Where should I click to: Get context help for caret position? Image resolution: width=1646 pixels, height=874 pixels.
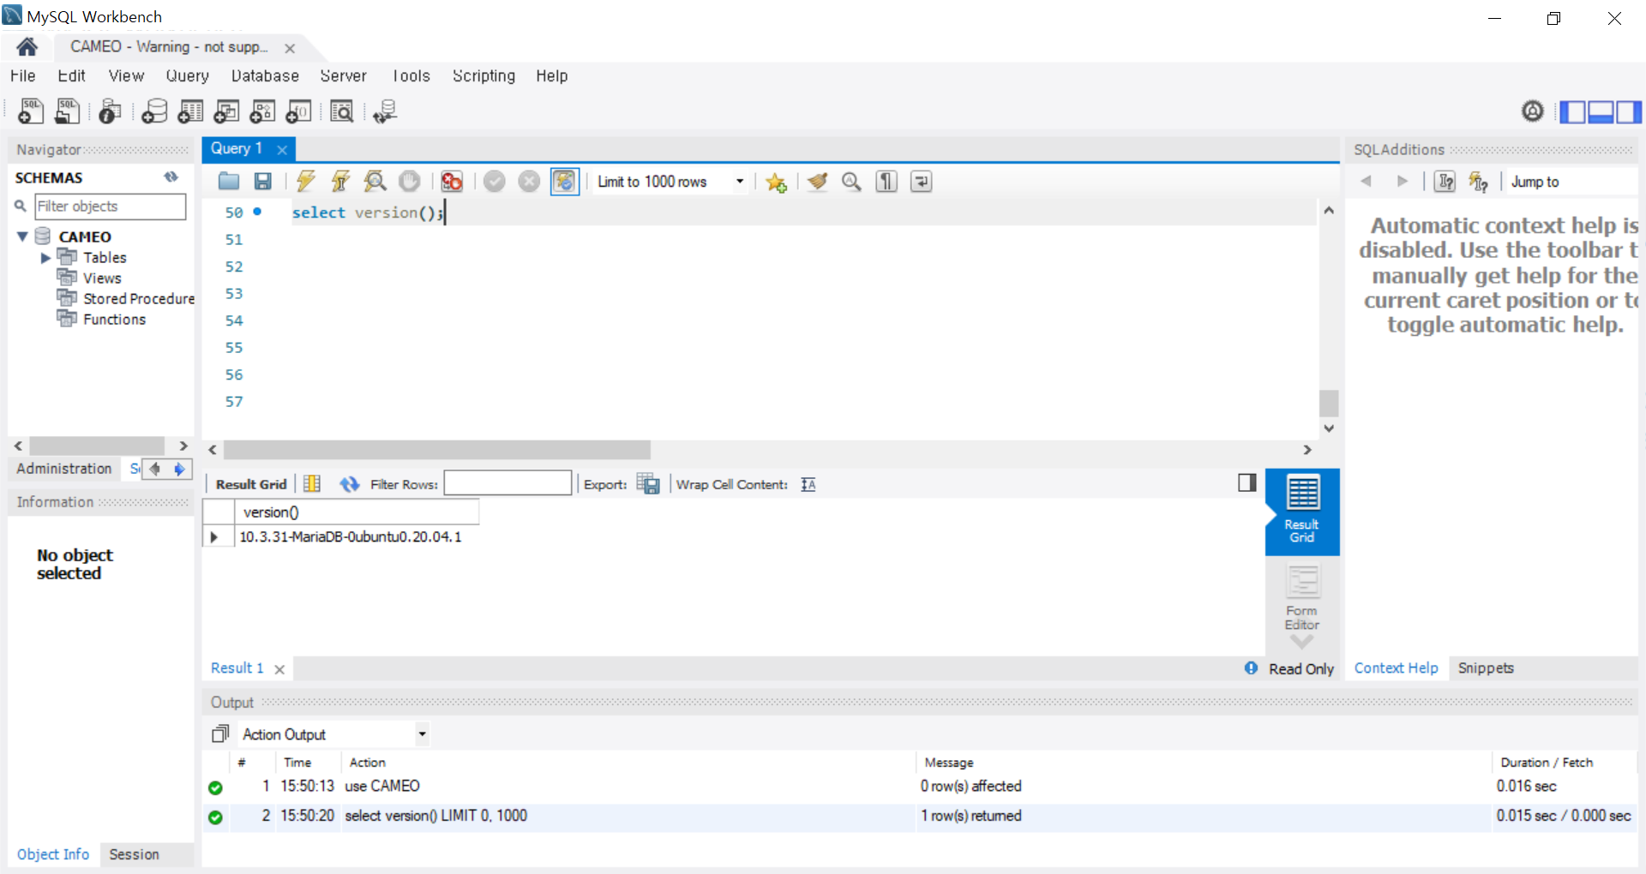1445,182
